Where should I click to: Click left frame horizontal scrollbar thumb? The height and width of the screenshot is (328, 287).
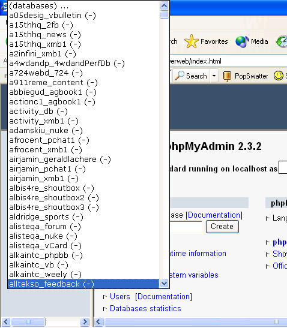[x=28, y=321]
